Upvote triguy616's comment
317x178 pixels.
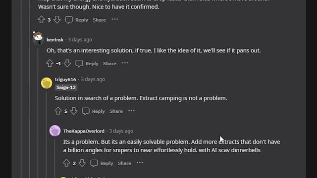pyautogui.click(x=58, y=111)
